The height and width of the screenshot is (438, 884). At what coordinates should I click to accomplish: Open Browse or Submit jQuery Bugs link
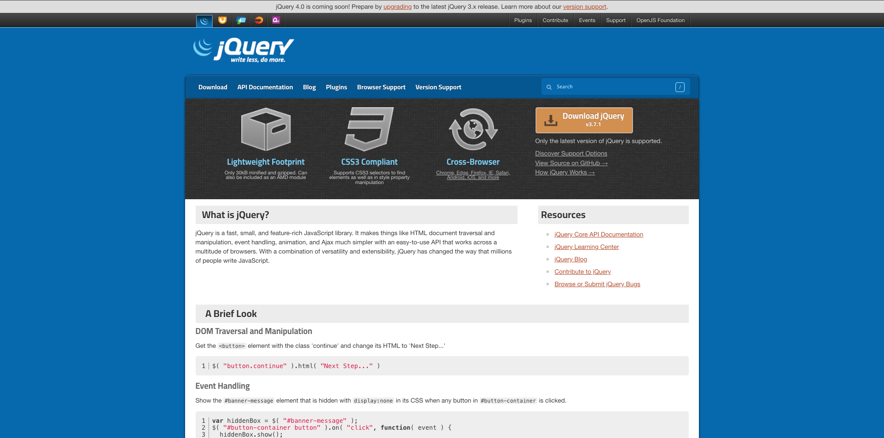point(597,284)
